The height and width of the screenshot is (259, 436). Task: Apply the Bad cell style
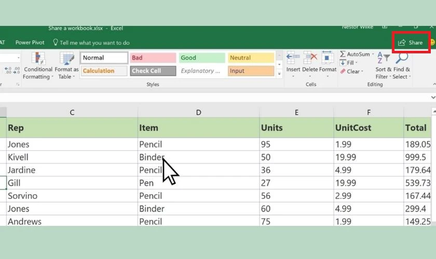coord(152,58)
